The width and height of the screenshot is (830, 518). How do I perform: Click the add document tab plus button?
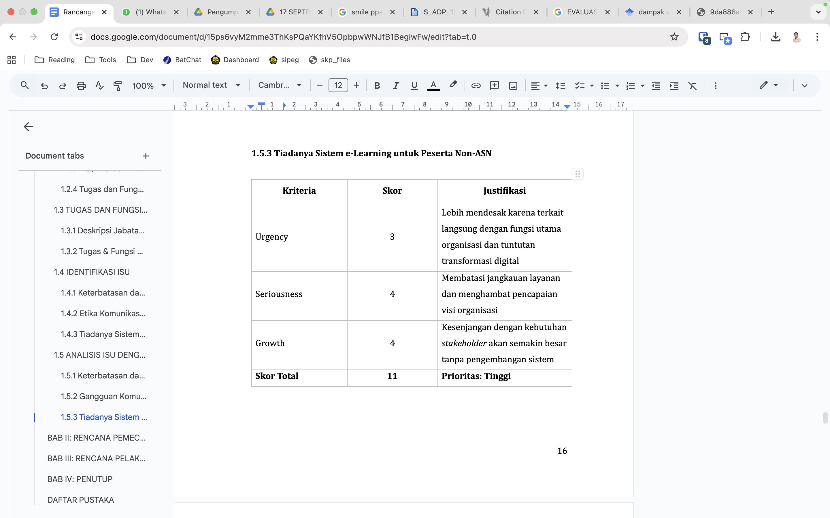pos(146,156)
